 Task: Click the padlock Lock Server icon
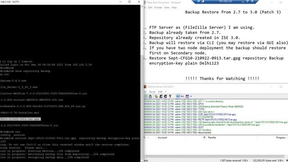(150, 96)
